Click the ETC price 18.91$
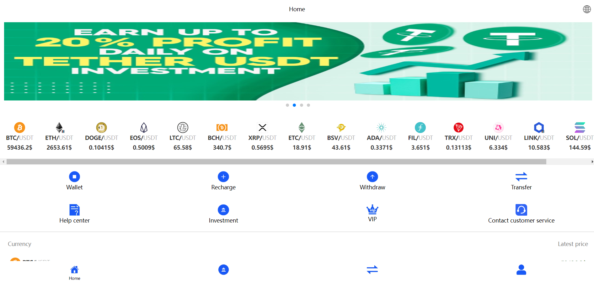594x287 pixels. point(302,147)
